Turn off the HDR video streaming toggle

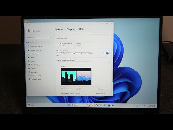tap(108, 53)
